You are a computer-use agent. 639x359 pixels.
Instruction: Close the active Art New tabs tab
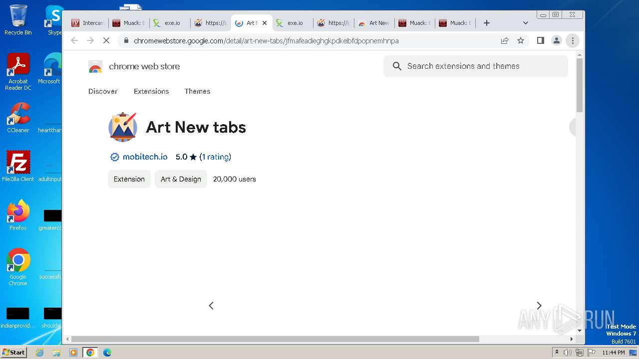265,23
